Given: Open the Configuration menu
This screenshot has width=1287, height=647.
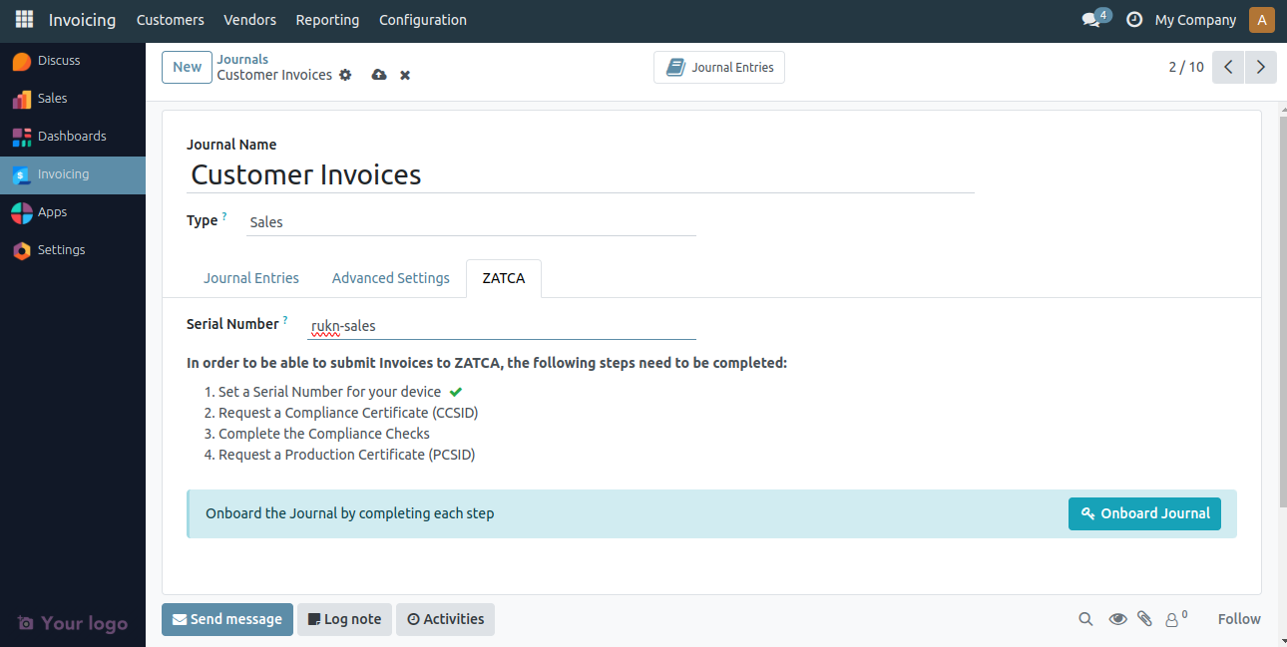Looking at the screenshot, I should click(x=422, y=19).
